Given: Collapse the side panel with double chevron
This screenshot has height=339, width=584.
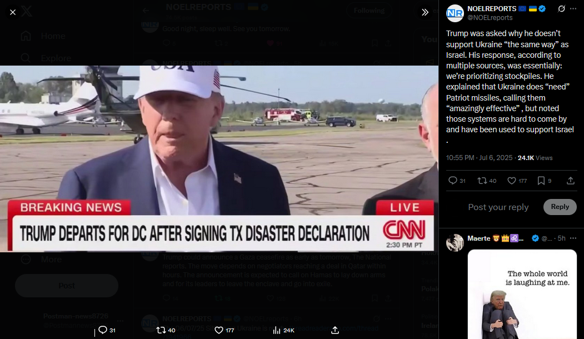Looking at the screenshot, I should tap(425, 12).
